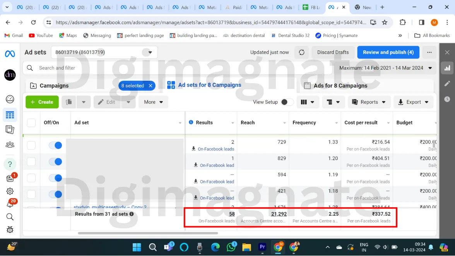Expand the duplicate button dropdown arrow

[x=84, y=102]
